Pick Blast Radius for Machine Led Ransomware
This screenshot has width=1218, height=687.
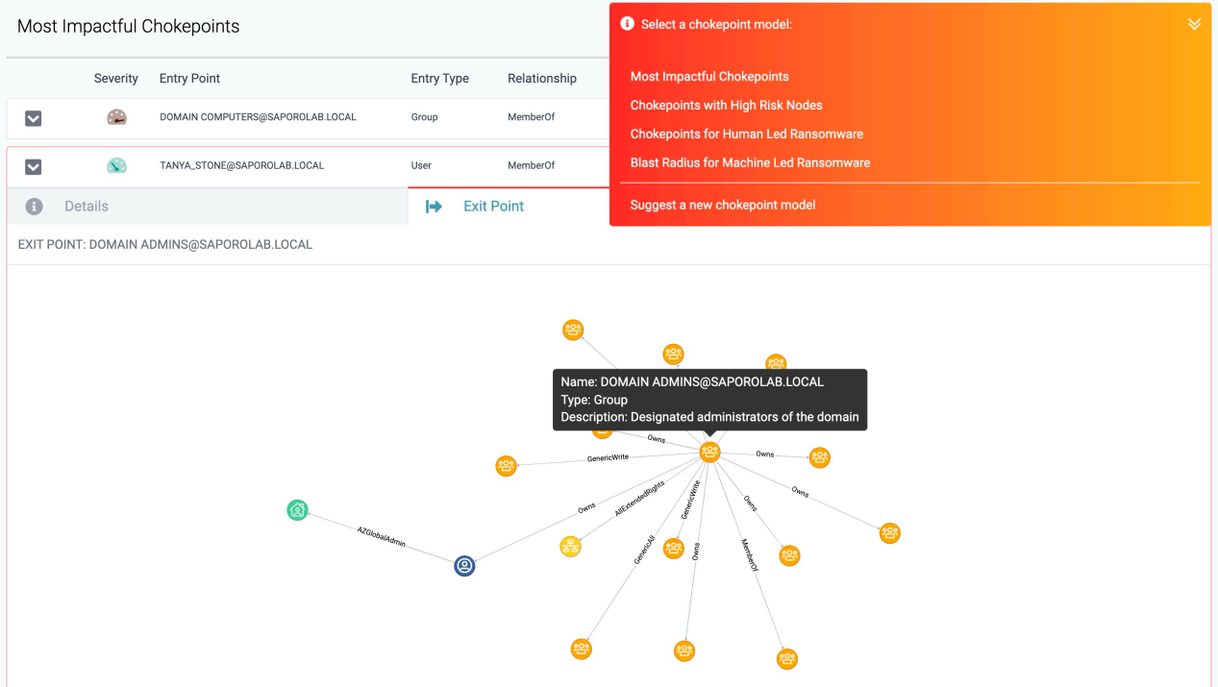click(x=750, y=163)
